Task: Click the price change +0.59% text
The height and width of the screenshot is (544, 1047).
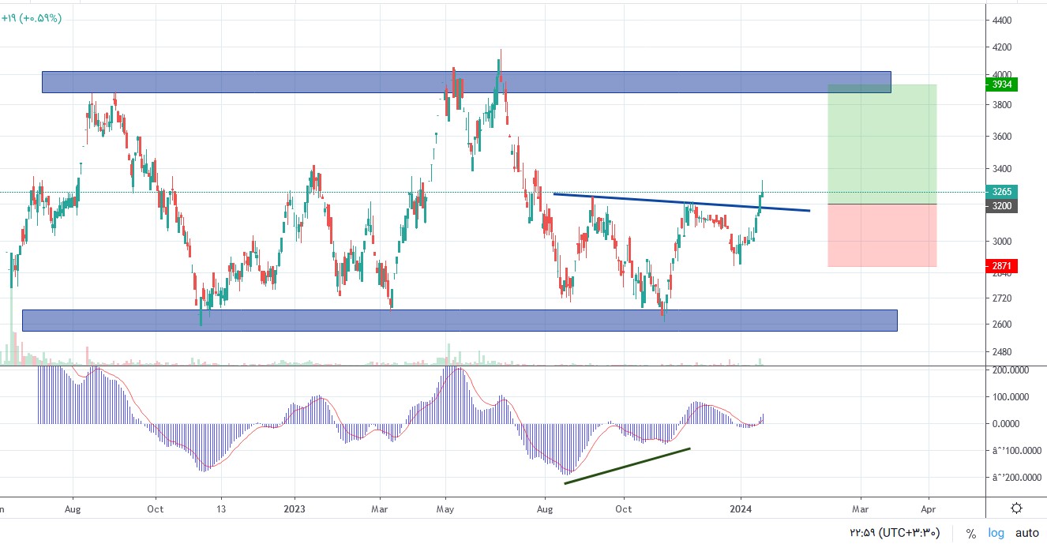Action: coord(41,17)
